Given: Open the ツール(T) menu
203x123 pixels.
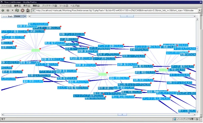Looking at the screenshot, I should coord(64,6).
